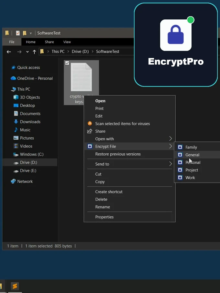The width and height of the screenshot is (220, 293).
Task: Select Scan selected items for viruses
Action: pos(130,123)
